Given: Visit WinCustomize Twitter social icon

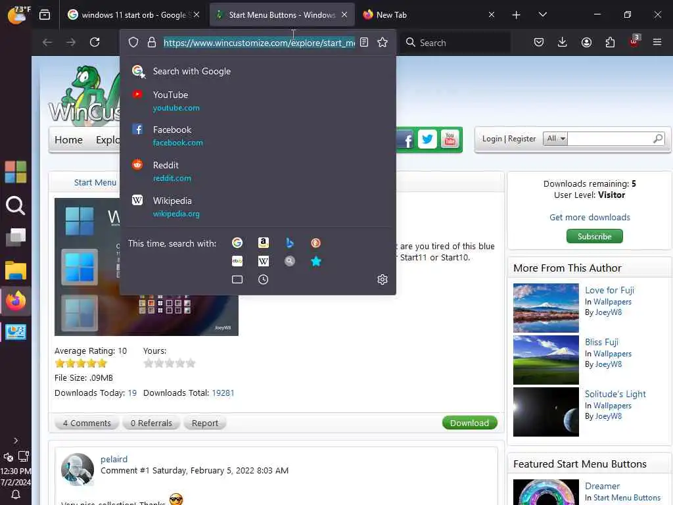Looking at the screenshot, I should tap(427, 139).
